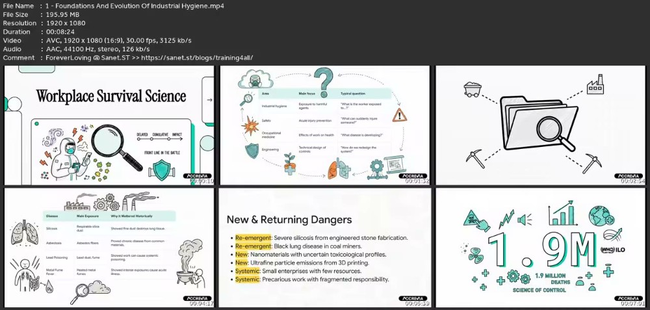The width and height of the screenshot is (650, 310).
Task: Open the New & Returning Dangers thumbnail
Action: point(325,248)
